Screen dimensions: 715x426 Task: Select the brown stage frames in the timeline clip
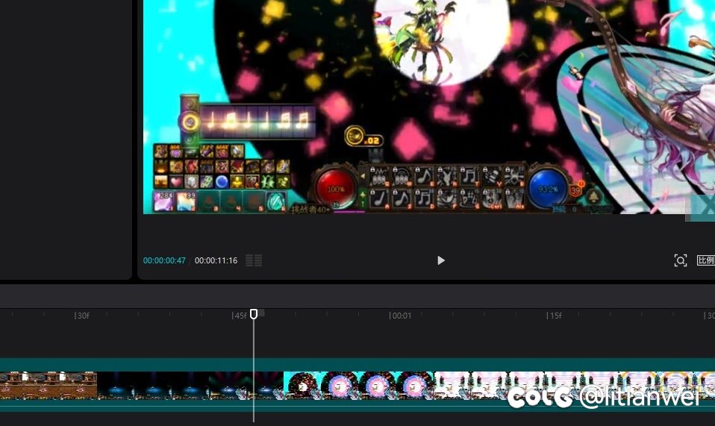coord(49,386)
